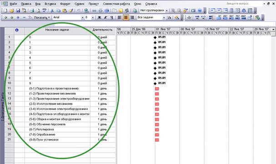Open the Совместная работа menu
The width and height of the screenshot is (276, 164).
tap(116, 4)
